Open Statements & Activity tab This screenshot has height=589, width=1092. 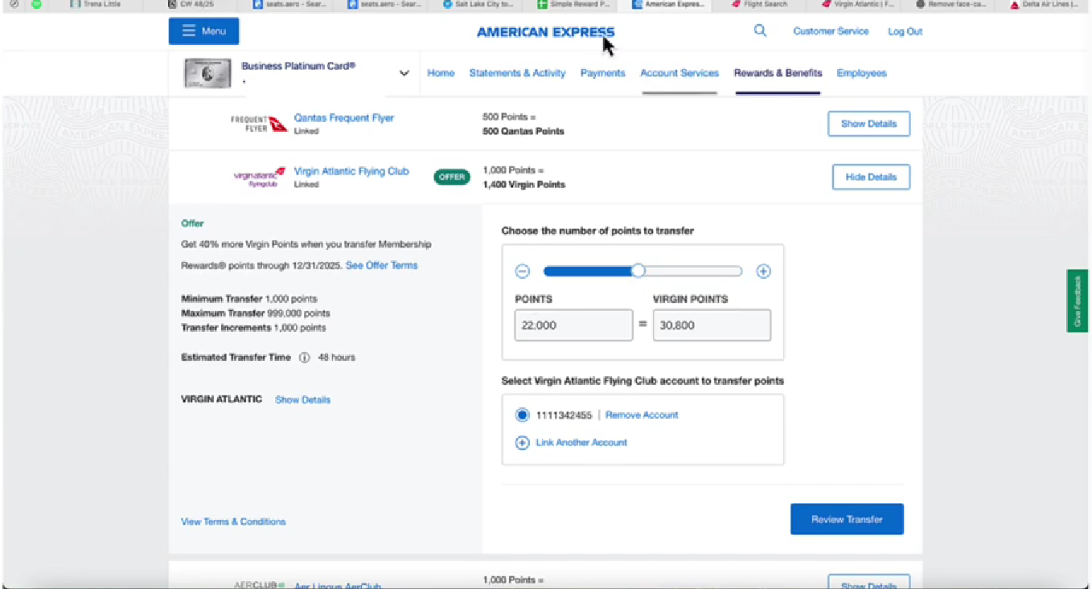pyautogui.click(x=517, y=73)
